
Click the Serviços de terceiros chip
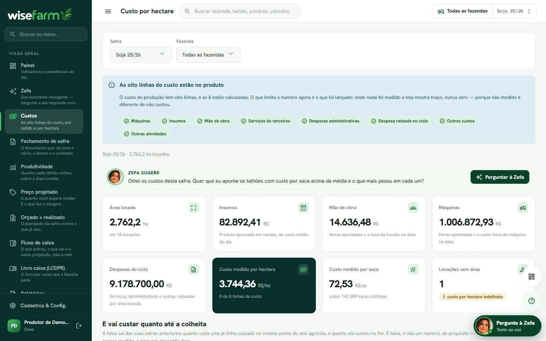(x=265, y=121)
